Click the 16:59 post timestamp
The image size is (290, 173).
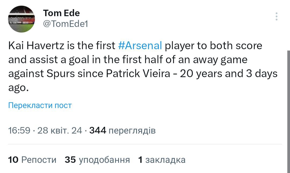[19, 131]
